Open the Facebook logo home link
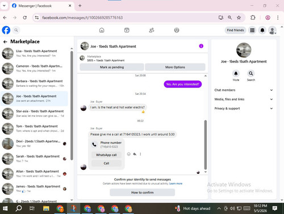 (6, 30)
